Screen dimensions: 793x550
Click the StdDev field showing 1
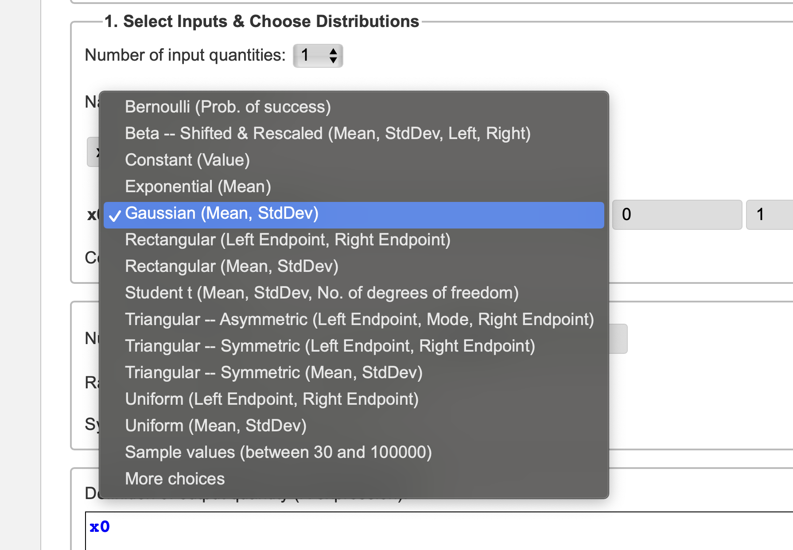point(770,215)
